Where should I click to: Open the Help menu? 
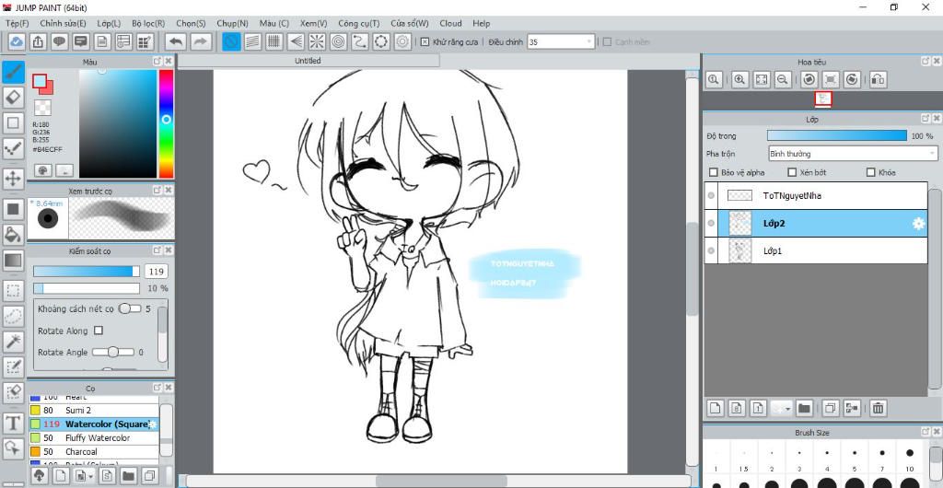click(x=481, y=23)
